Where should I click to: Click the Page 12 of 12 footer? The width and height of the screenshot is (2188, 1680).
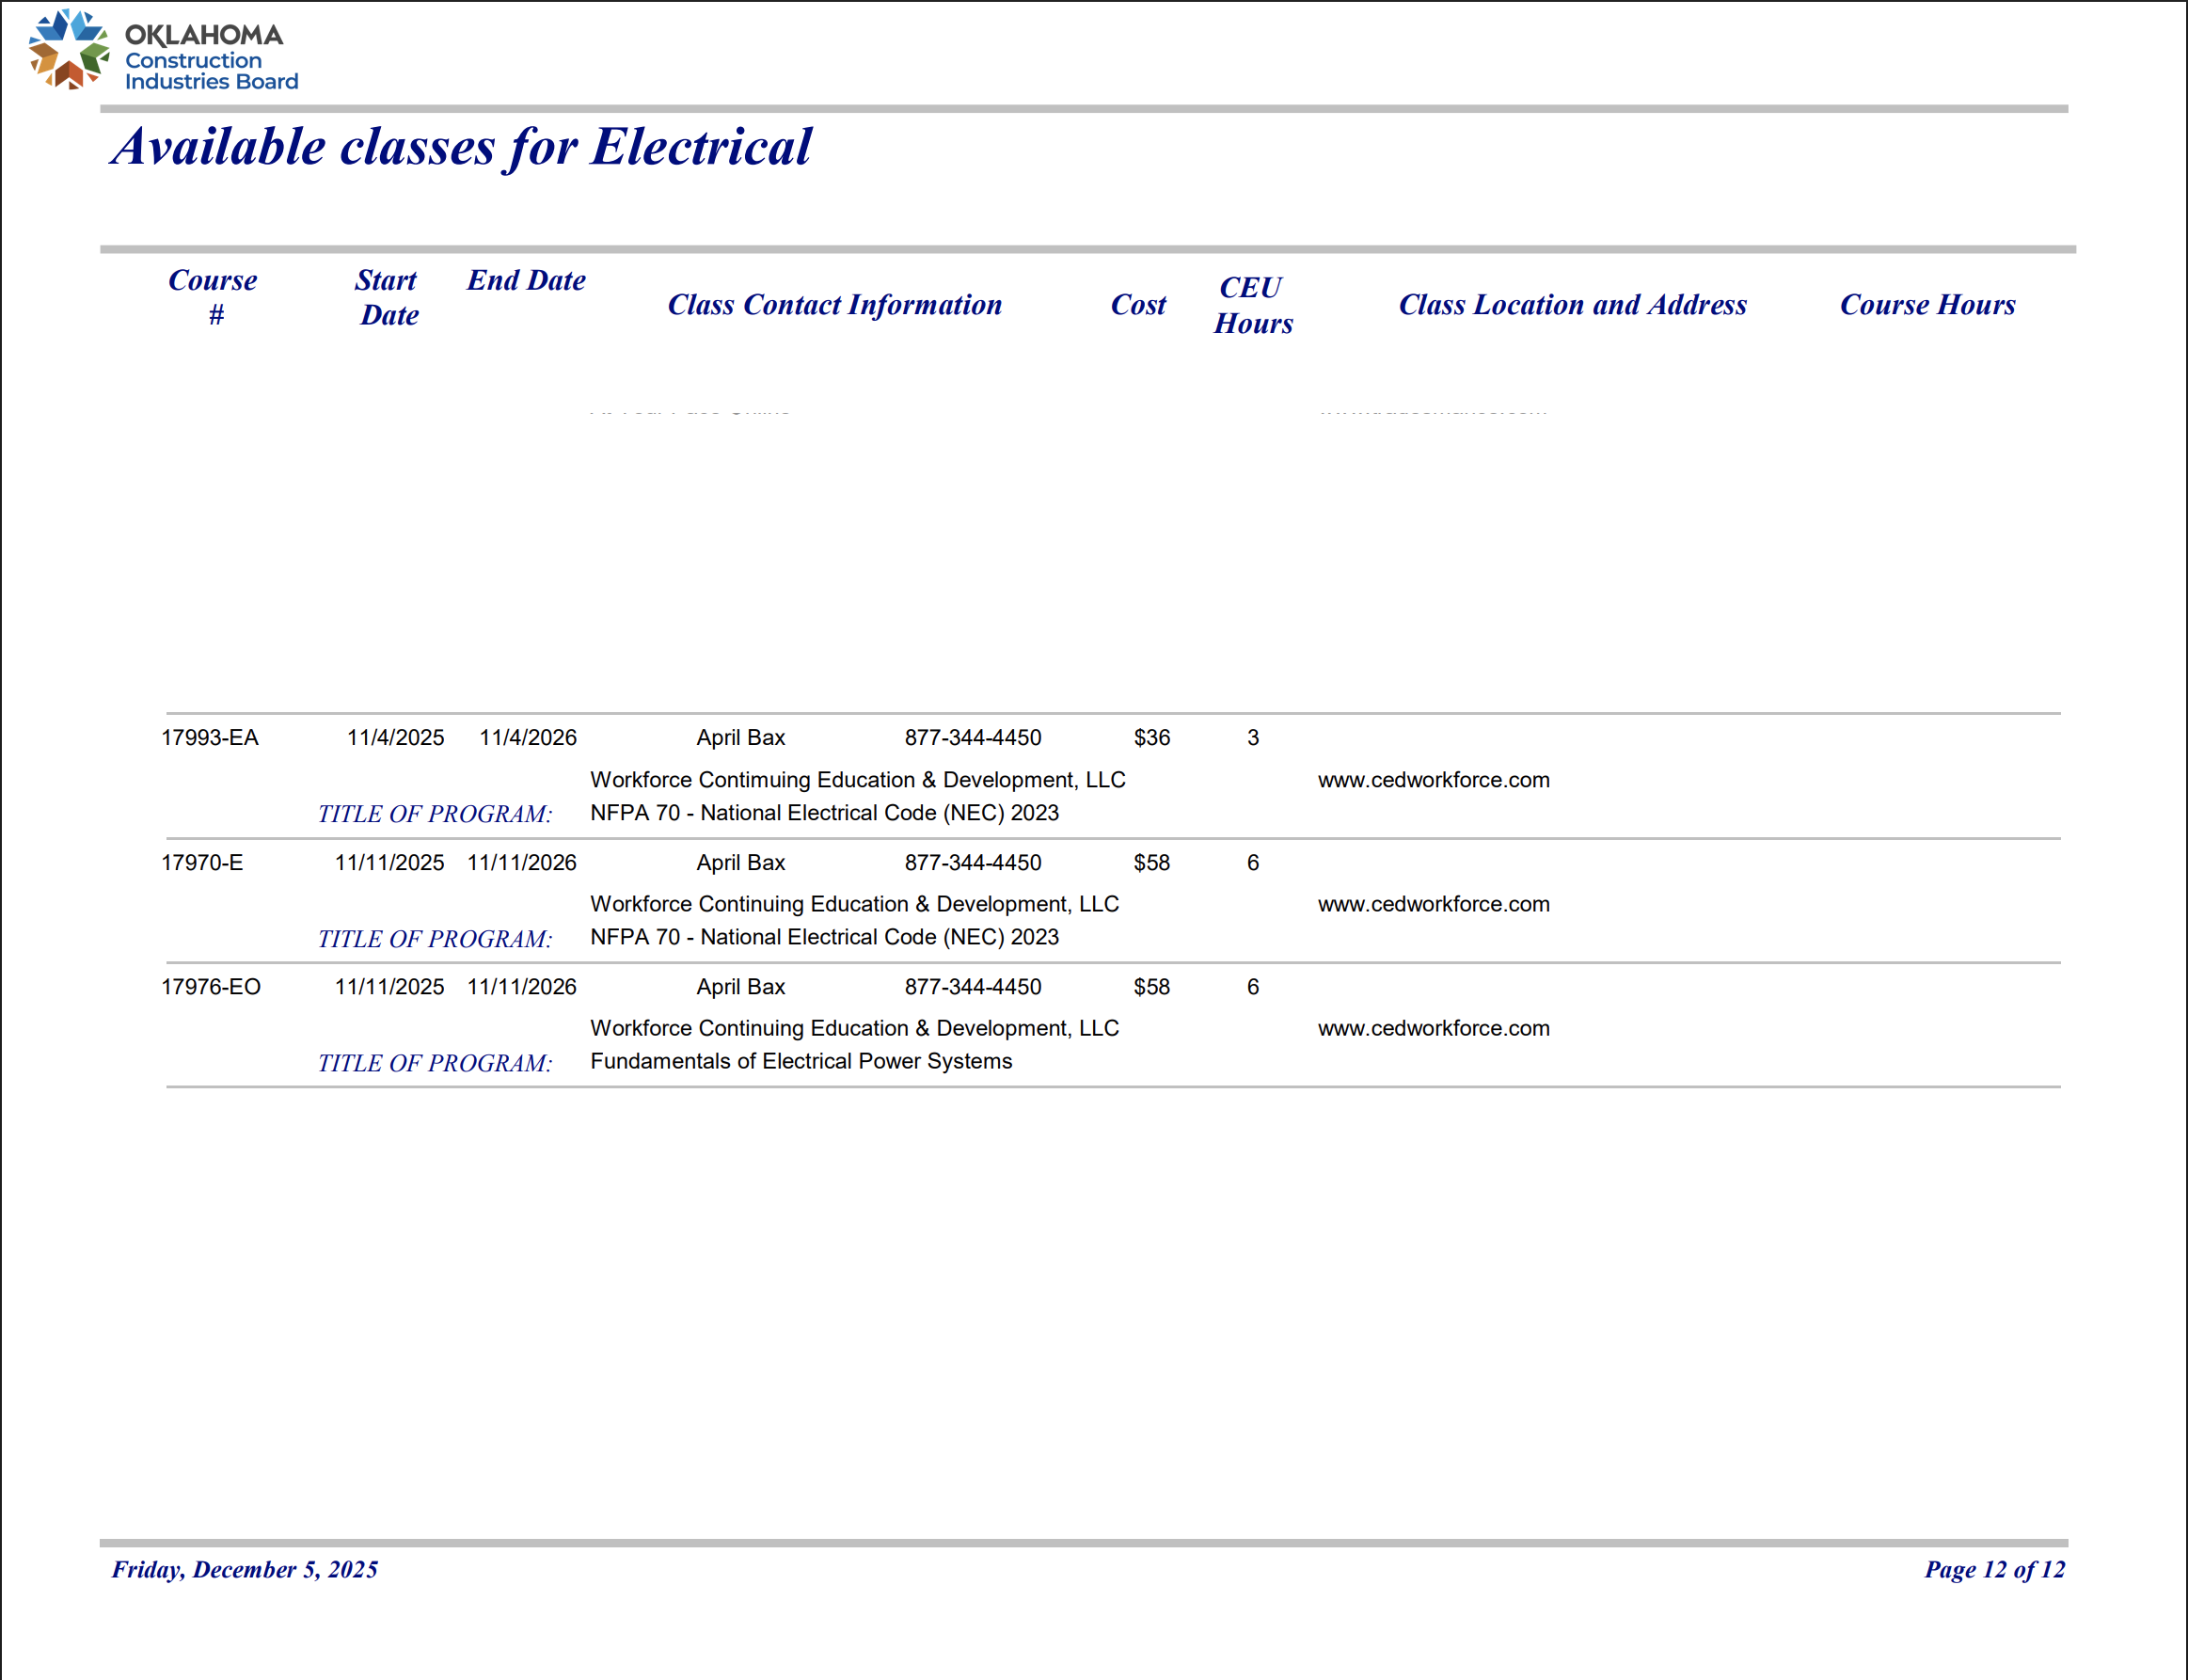[1994, 1569]
